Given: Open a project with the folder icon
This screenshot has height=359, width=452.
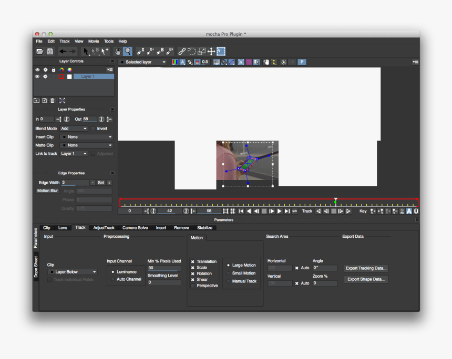Looking at the screenshot, I should coord(39,51).
